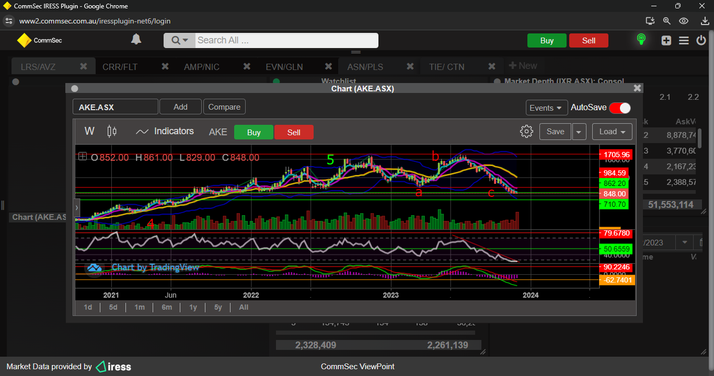This screenshot has height=376, width=714.
Task: Expand the Save options arrow
Action: point(579,132)
